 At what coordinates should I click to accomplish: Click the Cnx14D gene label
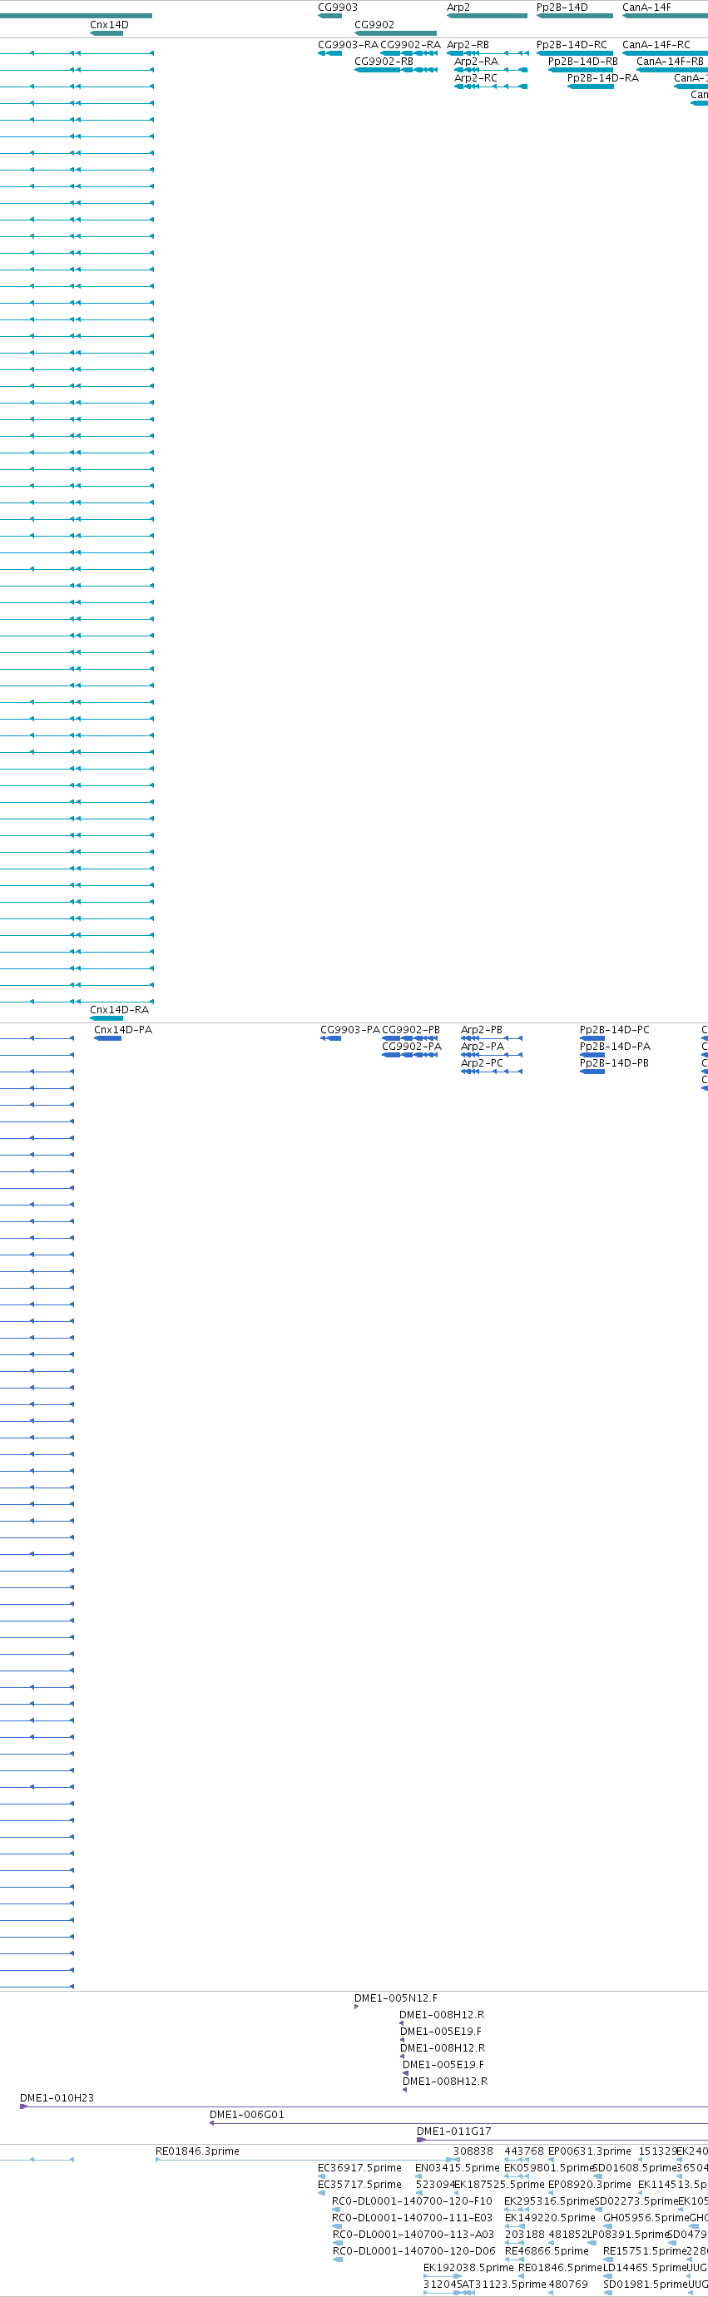point(109,25)
